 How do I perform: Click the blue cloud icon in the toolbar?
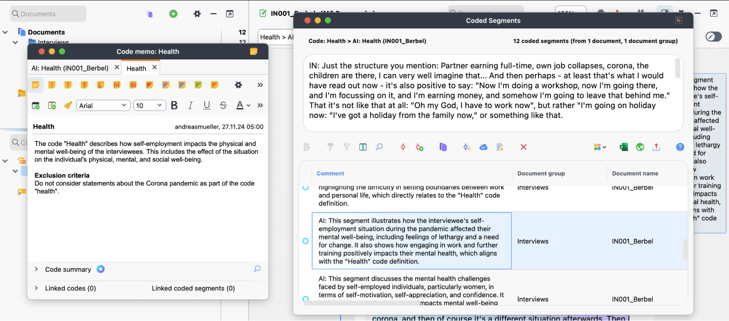[483, 147]
